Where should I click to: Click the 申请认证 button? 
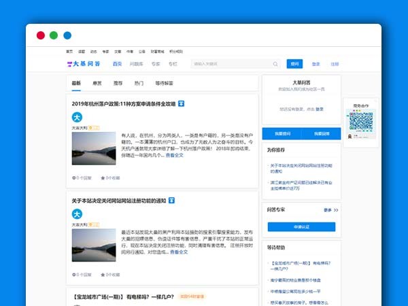click(301, 226)
